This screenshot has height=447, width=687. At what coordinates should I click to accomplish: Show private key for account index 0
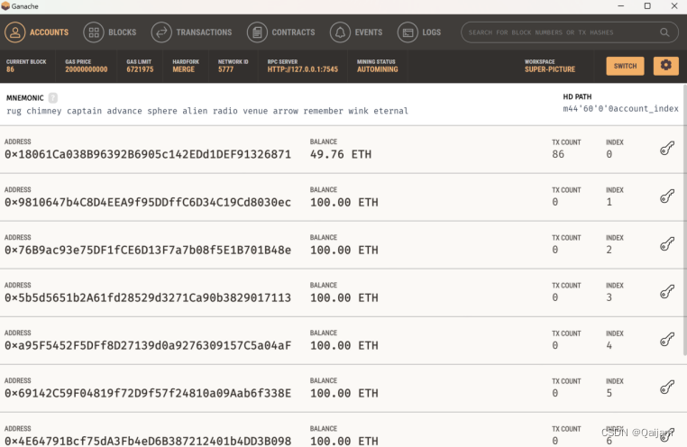click(667, 149)
